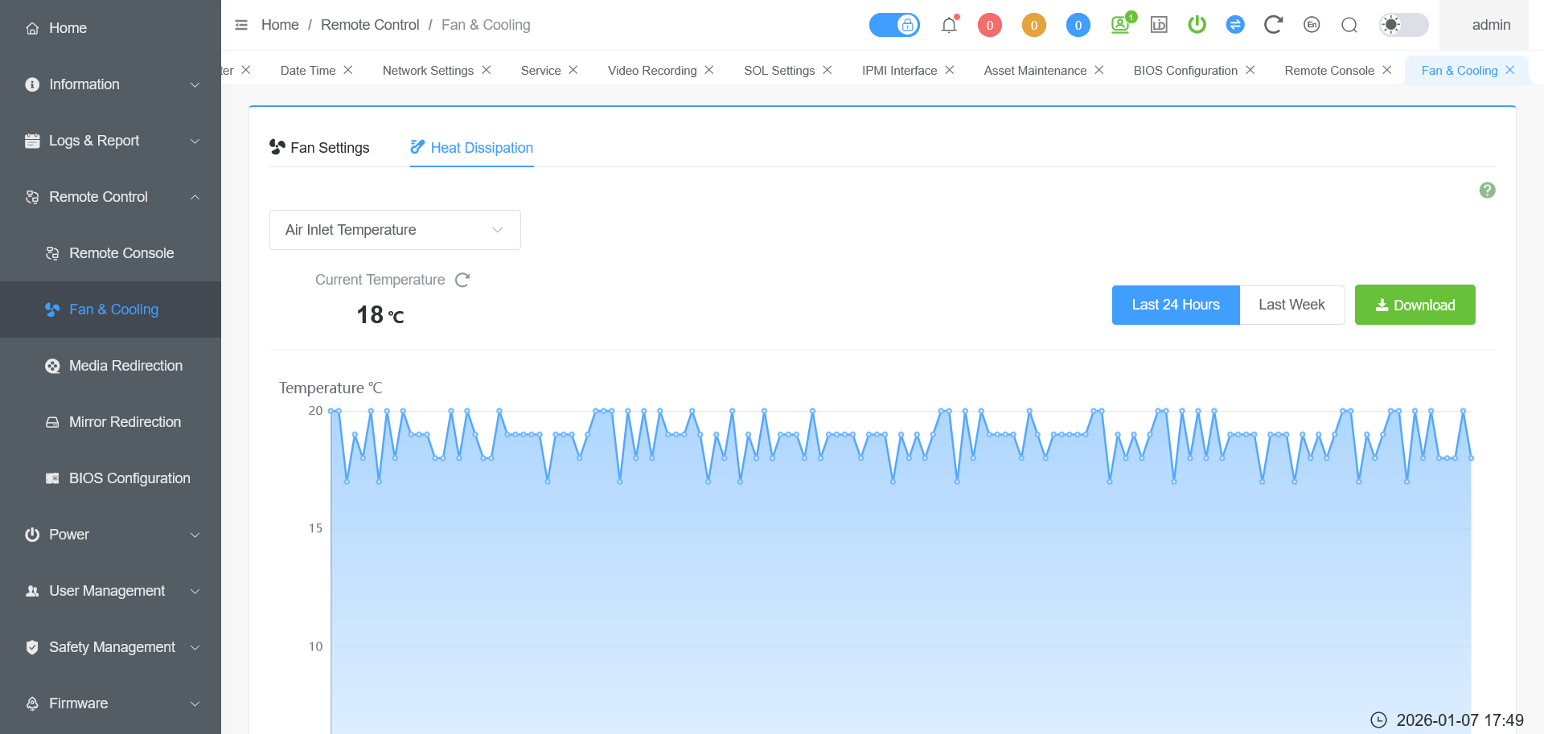Open the online users icon with badge
The image size is (1544, 734).
point(1120,25)
